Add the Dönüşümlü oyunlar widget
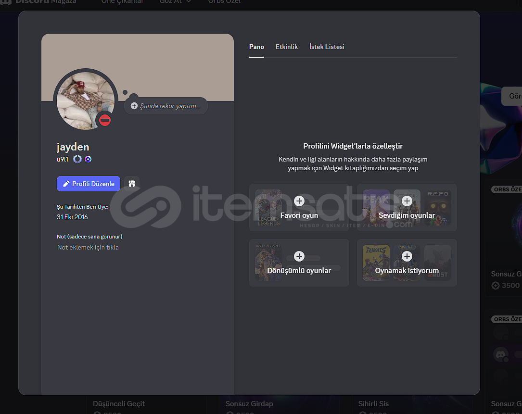Screen dimensions: 522x414 point(299,263)
